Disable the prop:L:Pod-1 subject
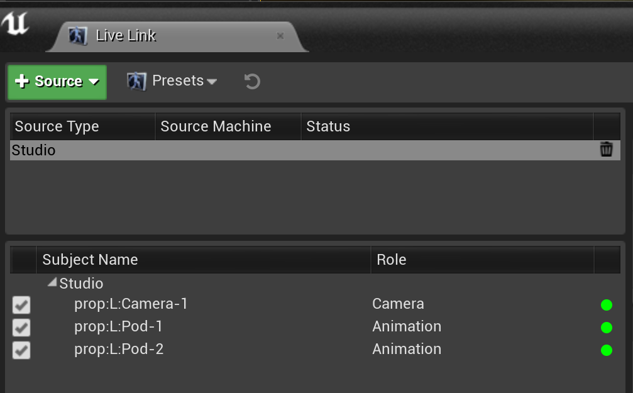Image resolution: width=633 pixels, height=393 pixels. [21, 328]
